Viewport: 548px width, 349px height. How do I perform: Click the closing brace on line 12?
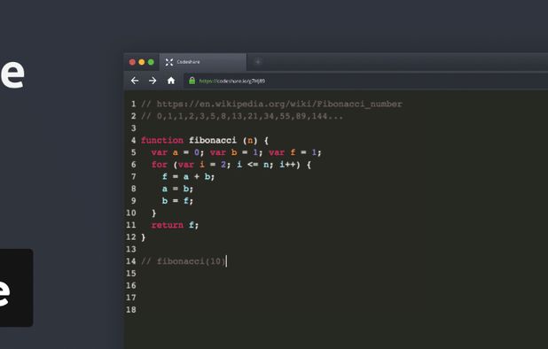coord(144,237)
